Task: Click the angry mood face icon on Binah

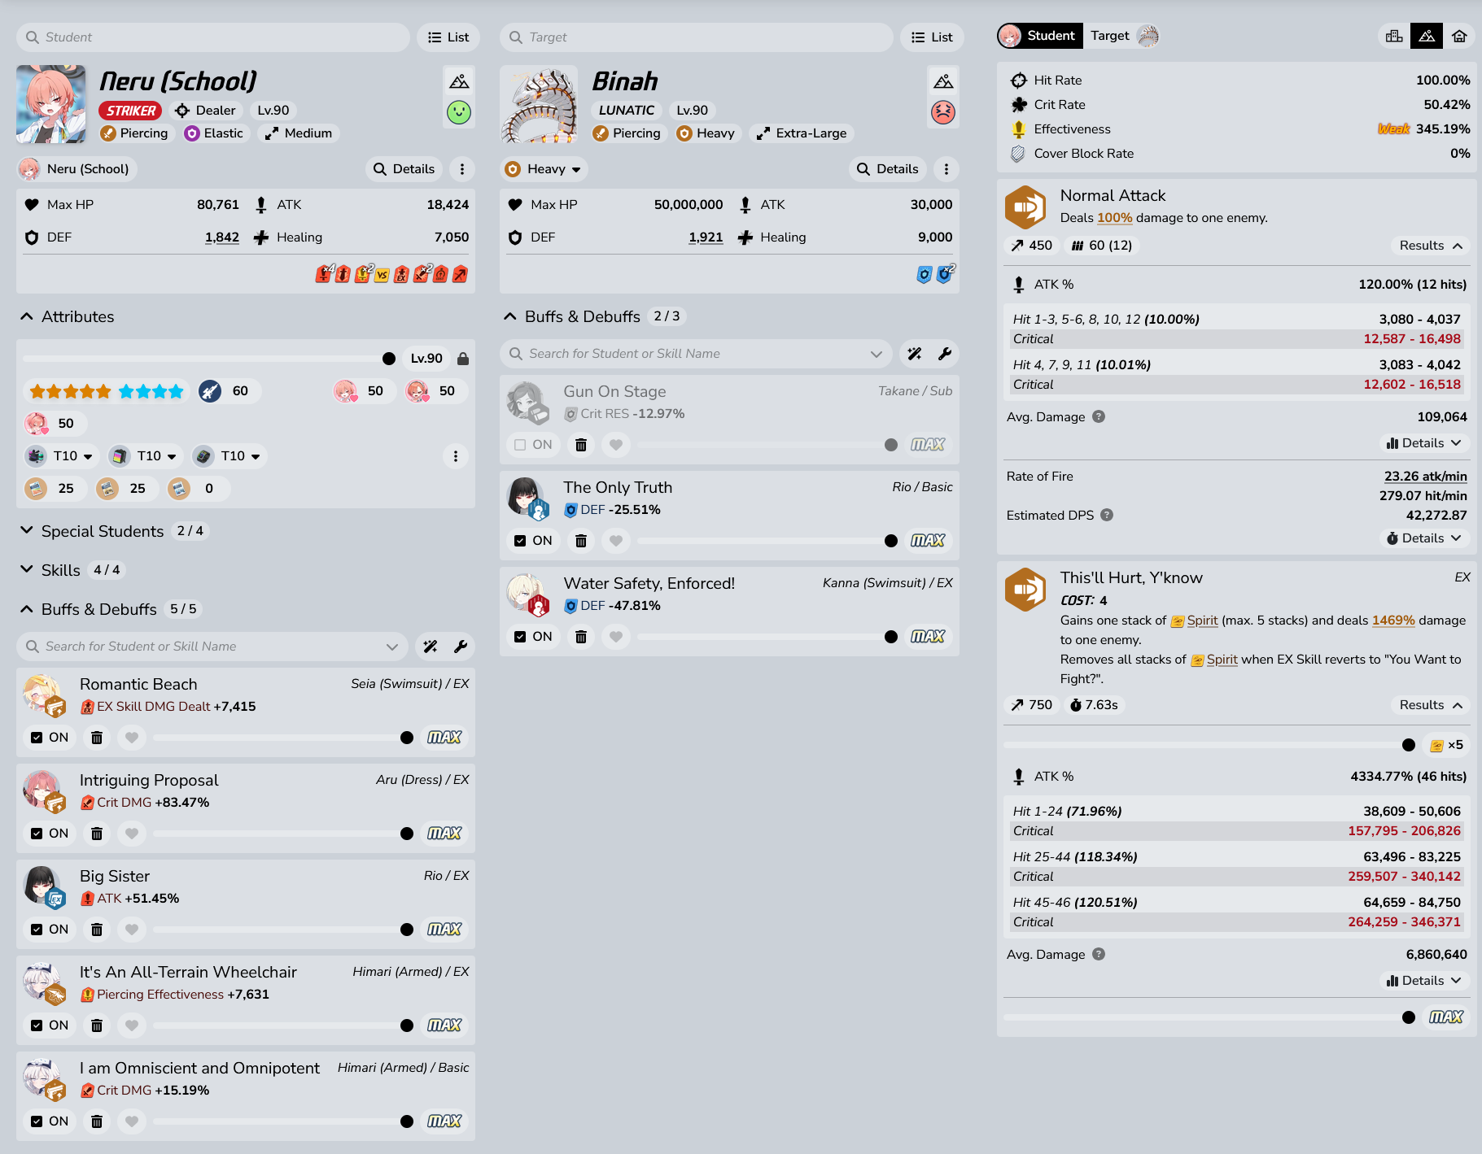Action: pos(942,112)
